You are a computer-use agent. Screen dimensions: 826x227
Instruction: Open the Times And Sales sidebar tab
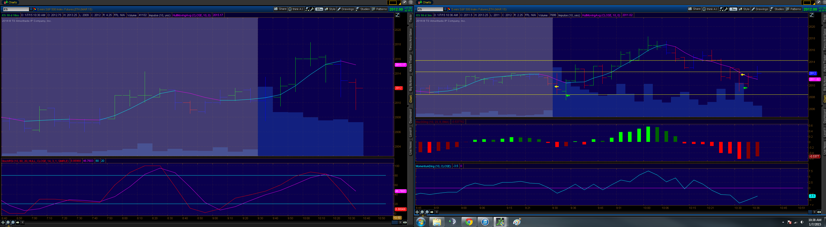[411, 39]
